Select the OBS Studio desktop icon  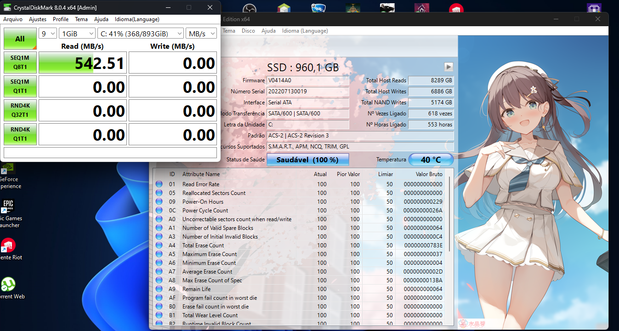pyautogui.click(x=249, y=9)
